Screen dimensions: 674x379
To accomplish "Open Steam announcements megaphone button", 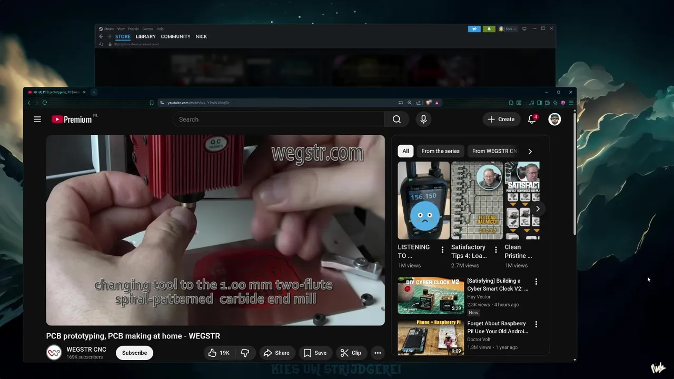I will tap(474, 29).
